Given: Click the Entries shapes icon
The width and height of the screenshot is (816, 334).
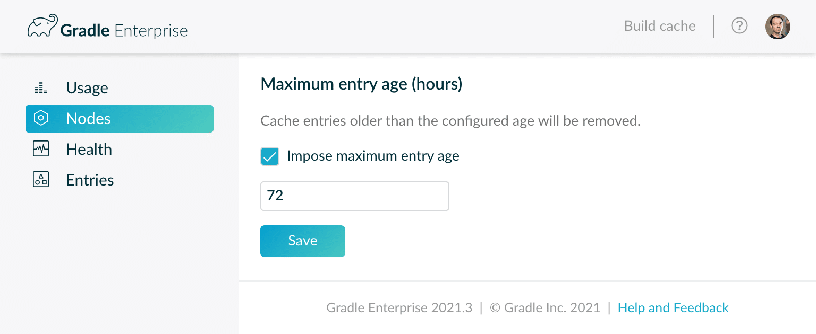Looking at the screenshot, I should [41, 180].
